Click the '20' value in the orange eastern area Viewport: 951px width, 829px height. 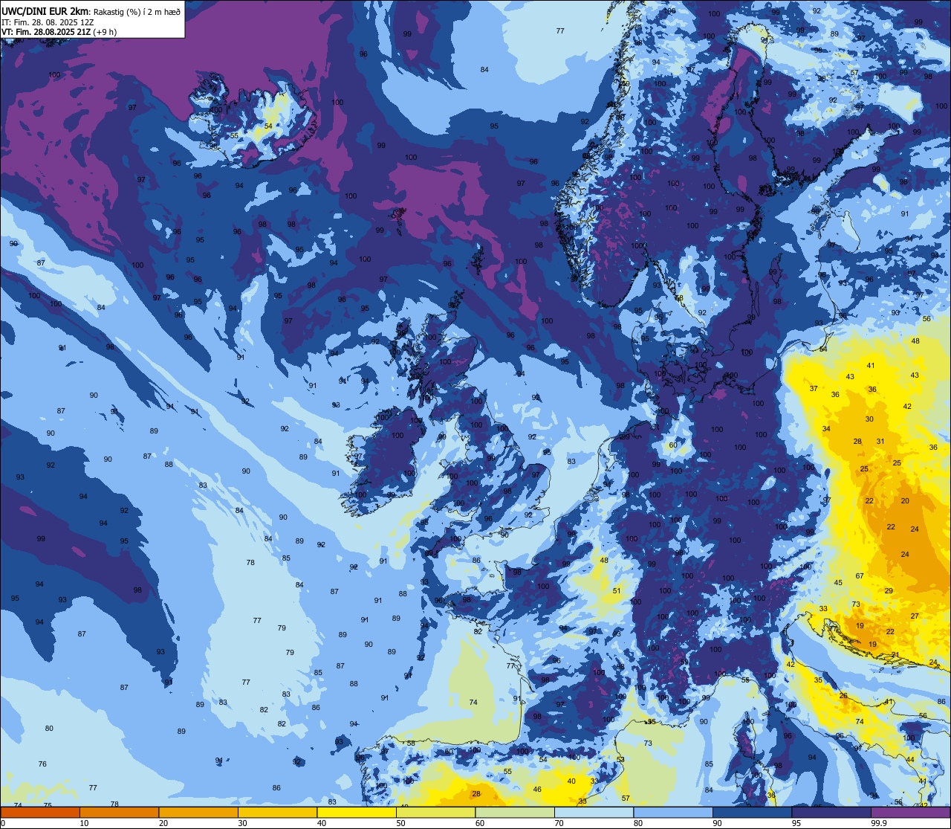point(905,501)
